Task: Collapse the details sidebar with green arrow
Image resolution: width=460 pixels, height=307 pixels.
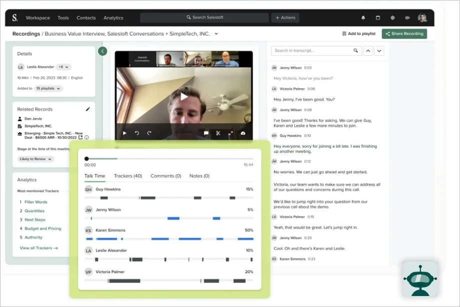Action: [x=102, y=51]
